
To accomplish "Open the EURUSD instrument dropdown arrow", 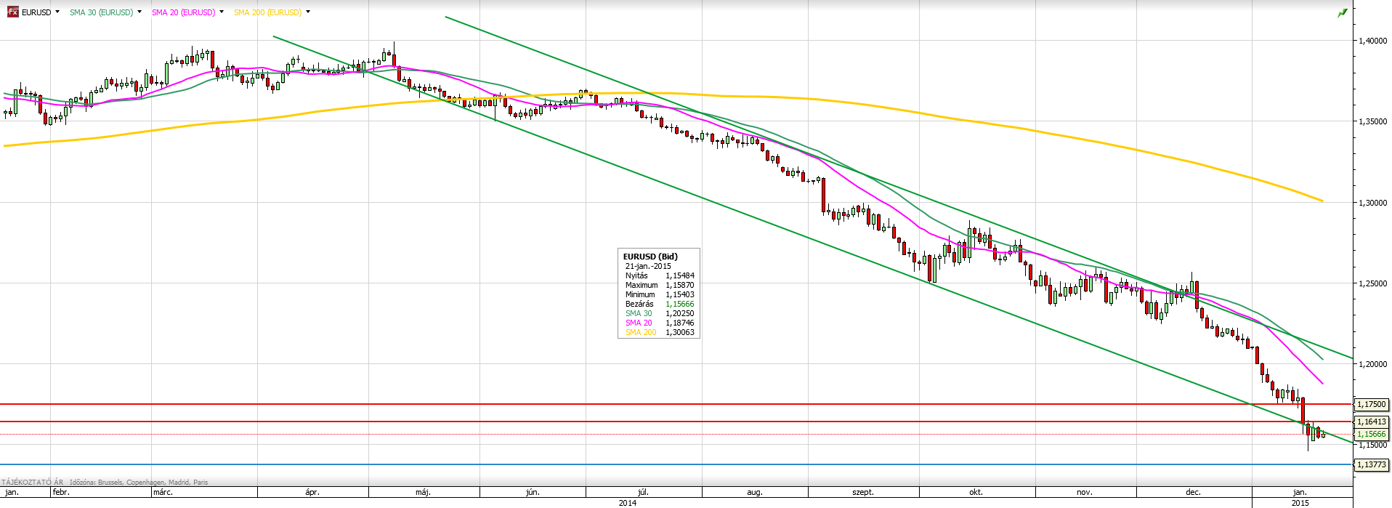I will [57, 12].
